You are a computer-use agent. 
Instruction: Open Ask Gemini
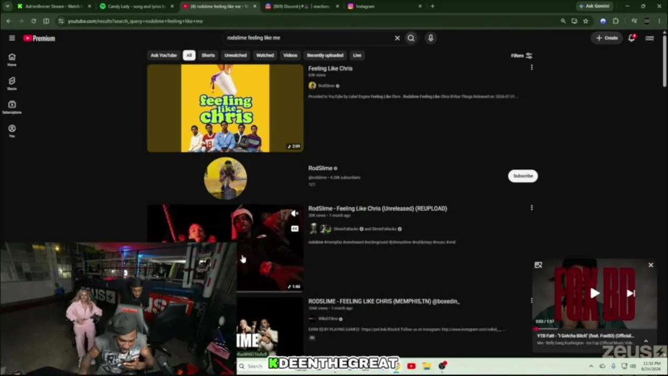(594, 6)
